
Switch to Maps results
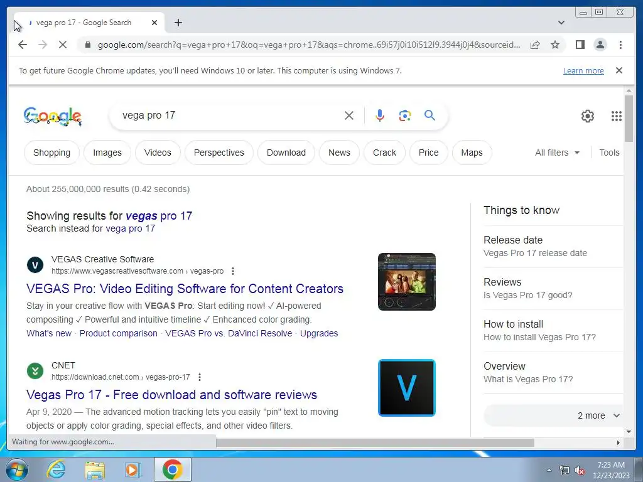(x=472, y=153)
